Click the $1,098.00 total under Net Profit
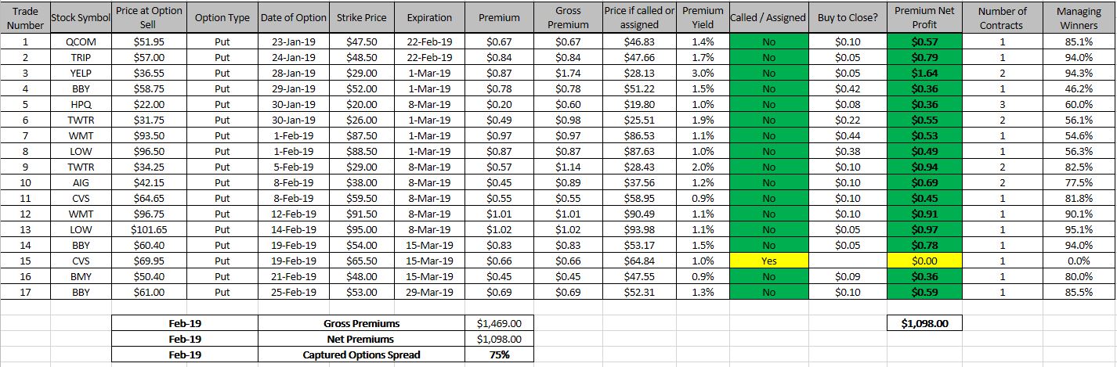This screenshot has width=1117, height=367. [x=924, y=323]
